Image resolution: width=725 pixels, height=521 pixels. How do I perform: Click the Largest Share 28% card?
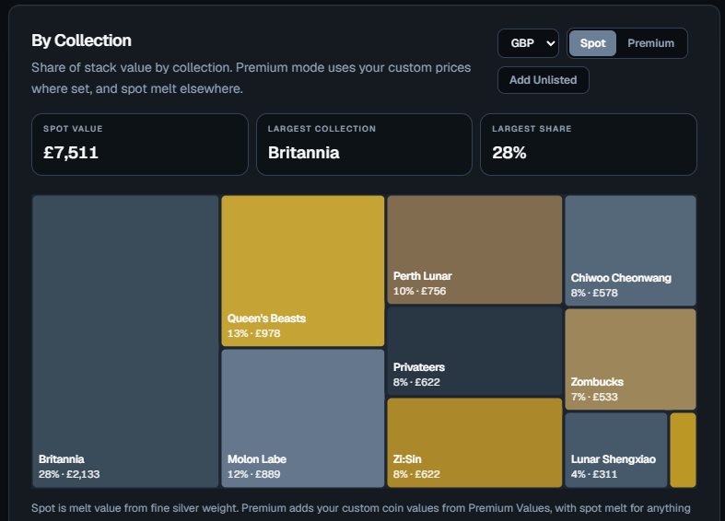point(588,145)
